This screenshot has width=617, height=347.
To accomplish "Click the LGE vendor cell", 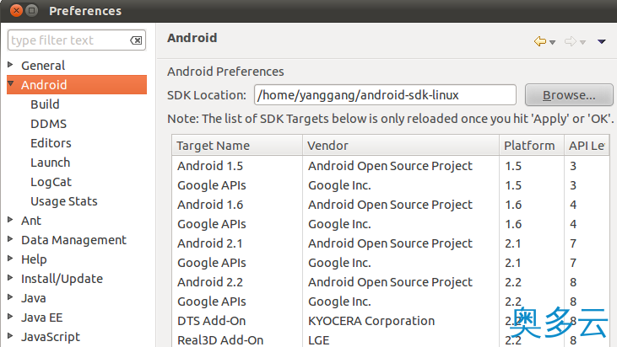I will point(319,340).
